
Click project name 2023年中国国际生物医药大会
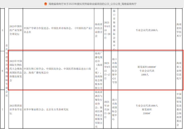point(16,71)
